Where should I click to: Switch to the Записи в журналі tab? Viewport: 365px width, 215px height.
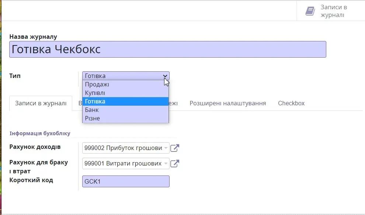[x=41, y=103]
